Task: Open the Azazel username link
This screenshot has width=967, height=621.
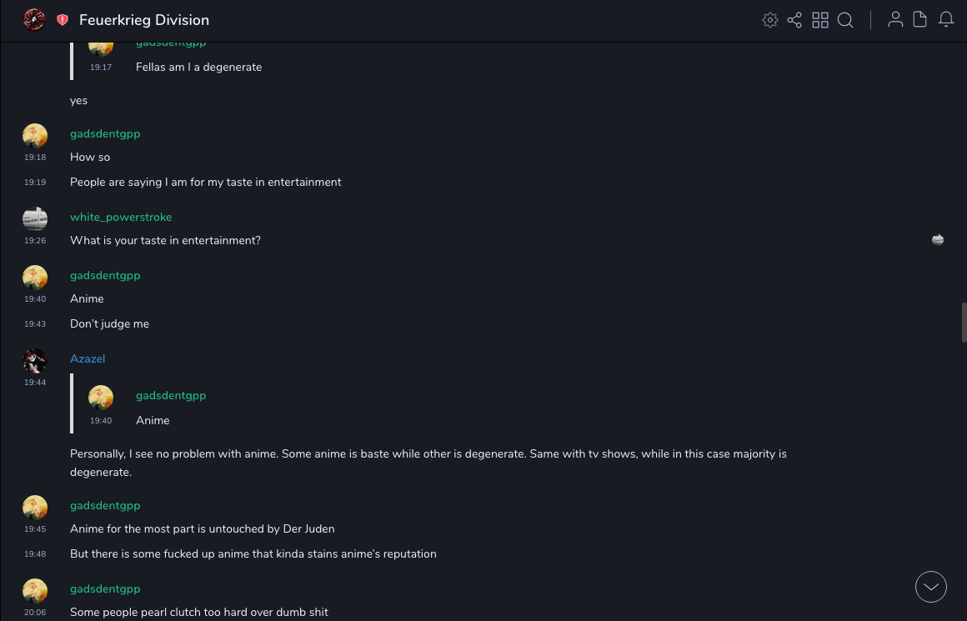Action: tap(88, 358)
